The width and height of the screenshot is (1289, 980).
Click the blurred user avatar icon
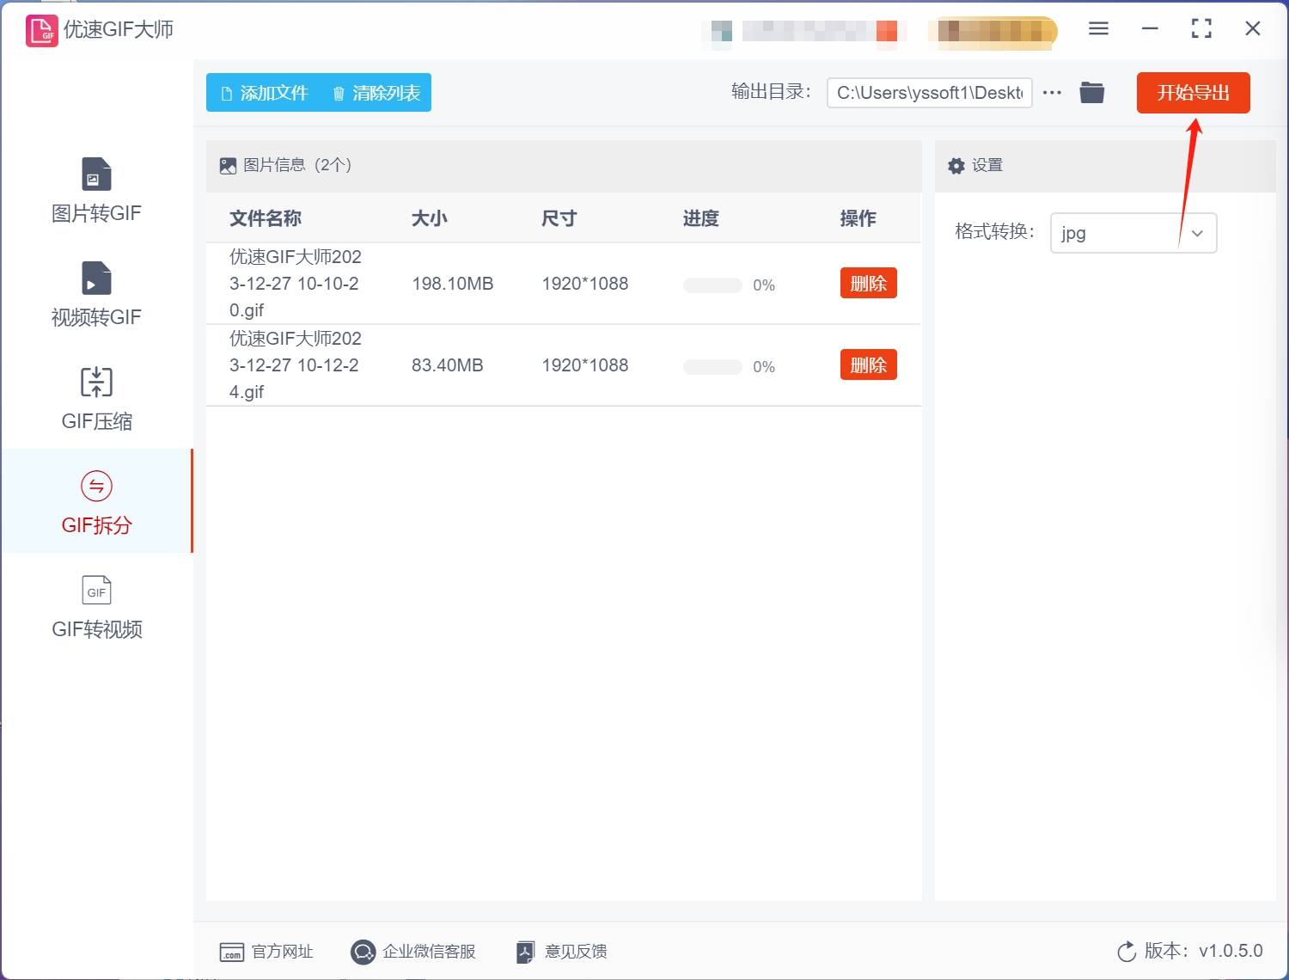point(722,31)
